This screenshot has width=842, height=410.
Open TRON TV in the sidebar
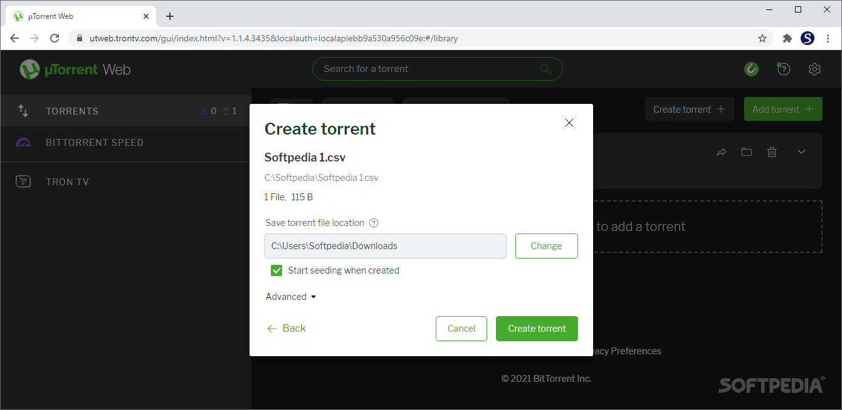click(125, 182)
